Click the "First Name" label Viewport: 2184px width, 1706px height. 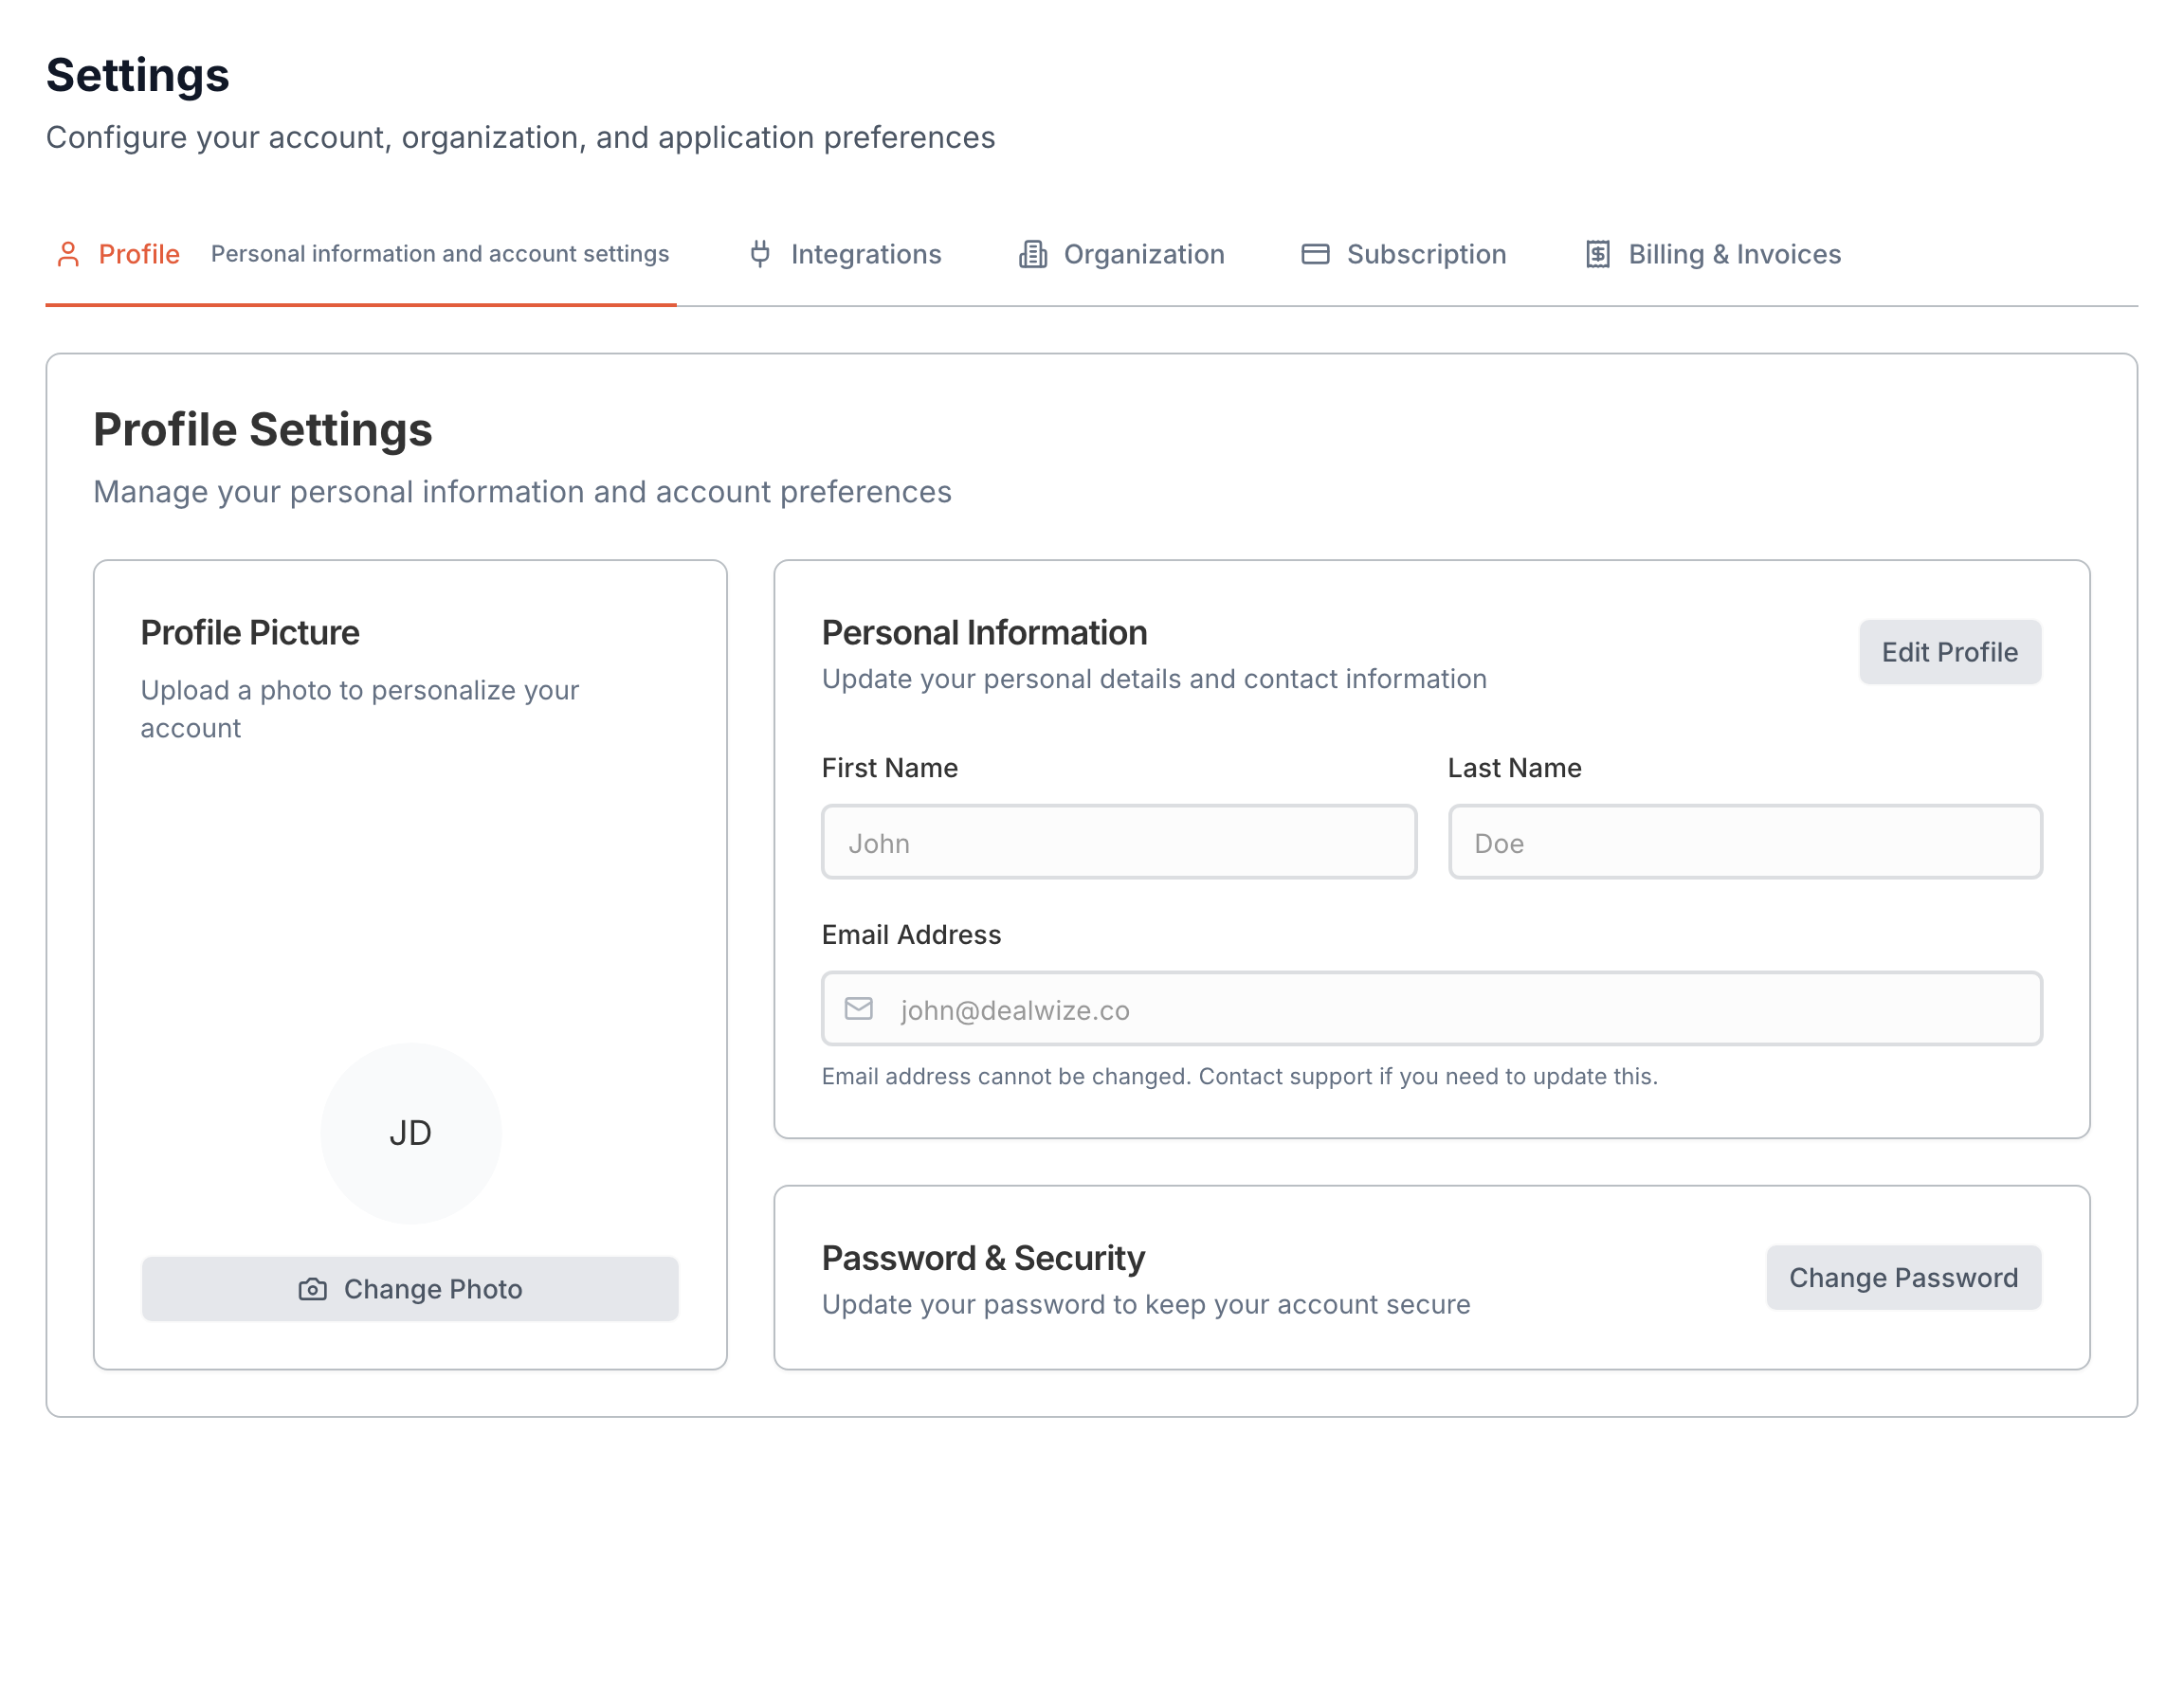coord(890,768)
